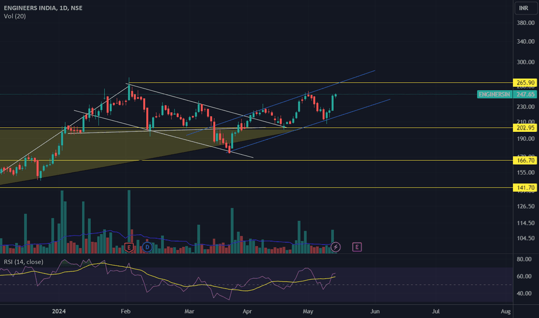Click the 190.00 price axis label
This screenshot has width=539, height=318.
click(x=526, y=139)
